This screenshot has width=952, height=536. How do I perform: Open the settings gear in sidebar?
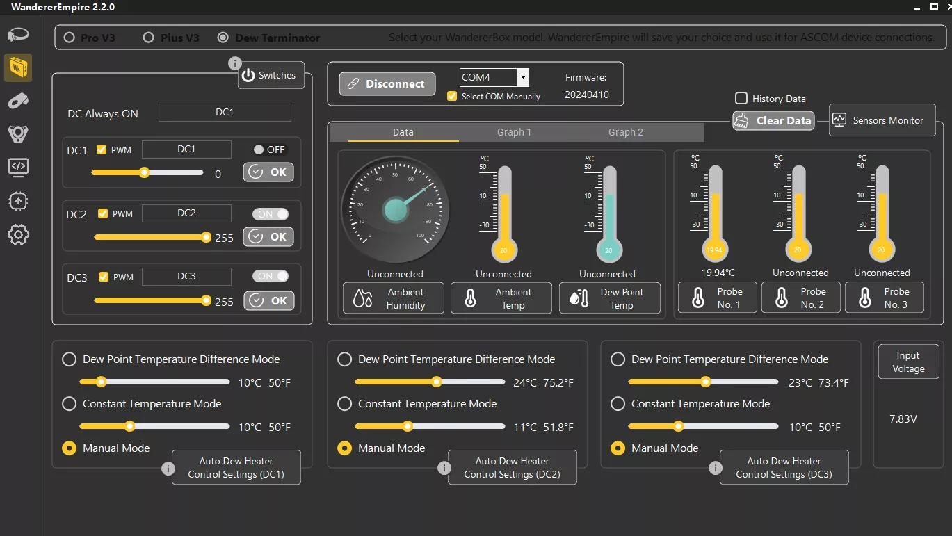[x=18, y=234]
